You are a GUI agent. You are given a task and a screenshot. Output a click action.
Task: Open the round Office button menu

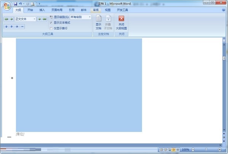point(7,6)
